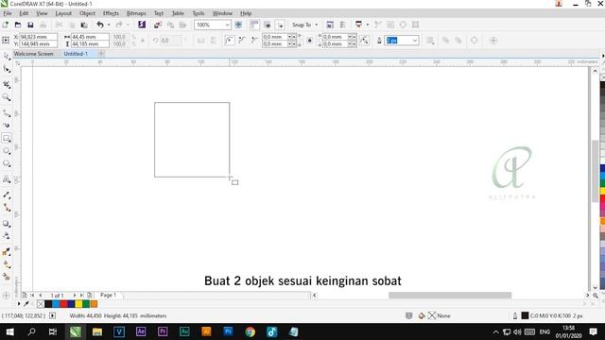Toggle the Relative corner scaling button
Viewport: 605px width, 340px height.
pos(364,40)
